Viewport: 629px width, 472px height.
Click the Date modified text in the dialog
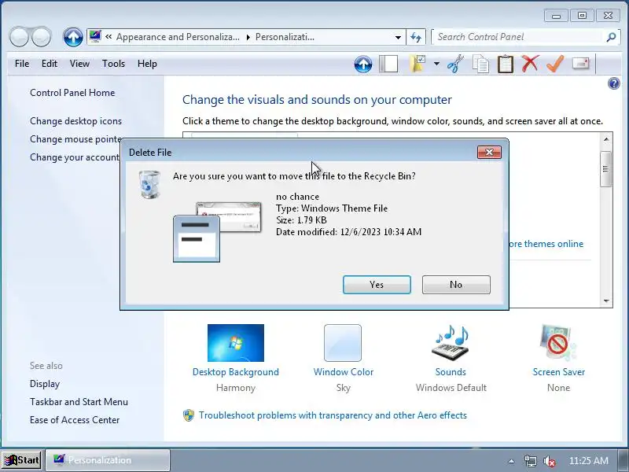348,232
